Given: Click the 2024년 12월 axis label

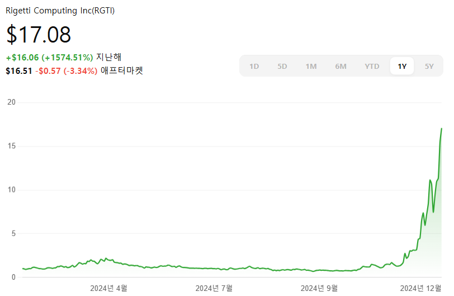Looking at the screenshot, I should pyautogui.click(x=420, y=288).
